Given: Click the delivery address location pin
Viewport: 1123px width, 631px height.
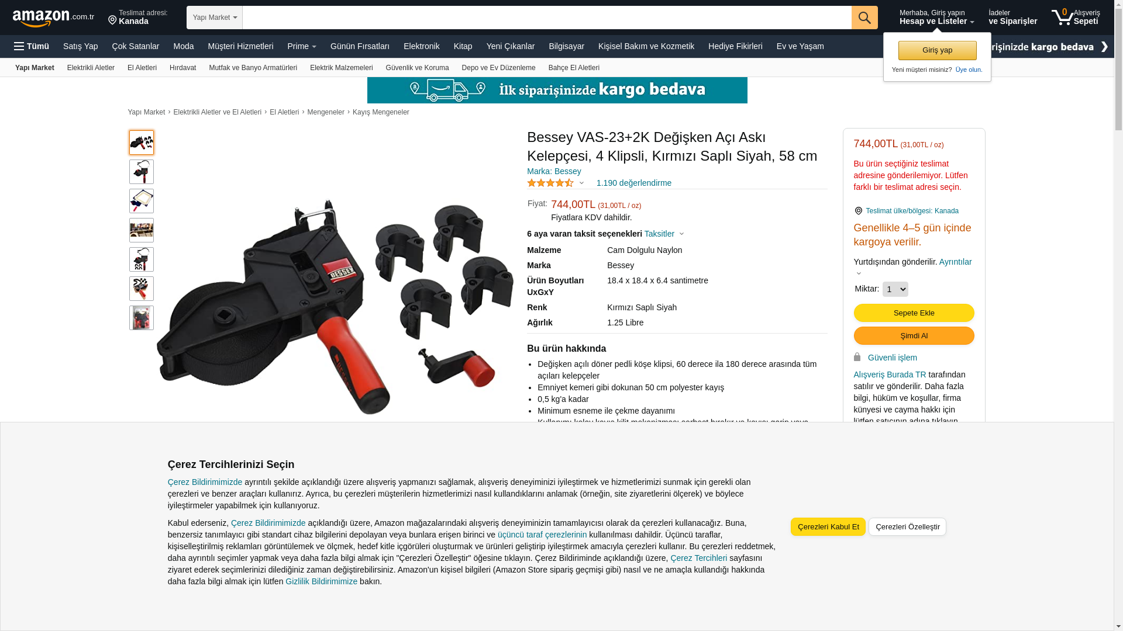Looking at the screenshot, I should (x=112, y=20).
